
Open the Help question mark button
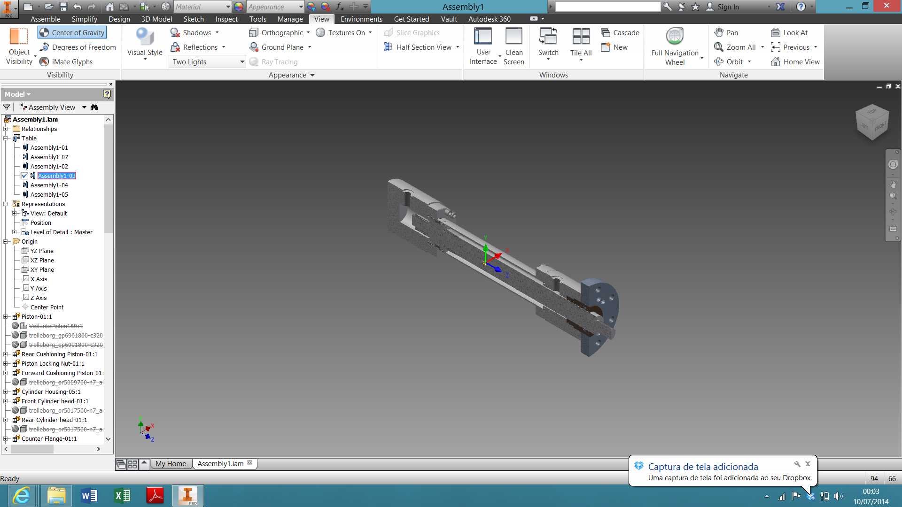[x=801, y=7]
